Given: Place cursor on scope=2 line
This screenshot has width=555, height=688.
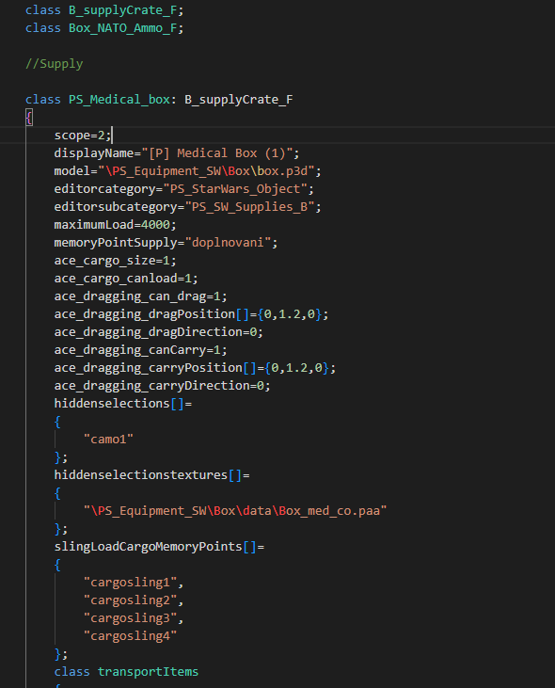Looking at the screenshot, I should (x=83, y=136).
